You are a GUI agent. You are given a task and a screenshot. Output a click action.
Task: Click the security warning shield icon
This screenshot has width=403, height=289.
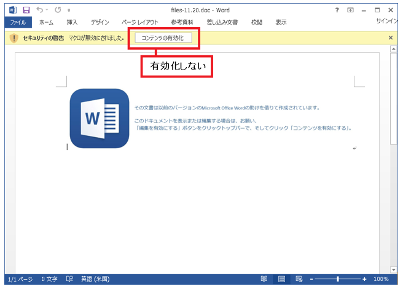click(x=14, y=38)
